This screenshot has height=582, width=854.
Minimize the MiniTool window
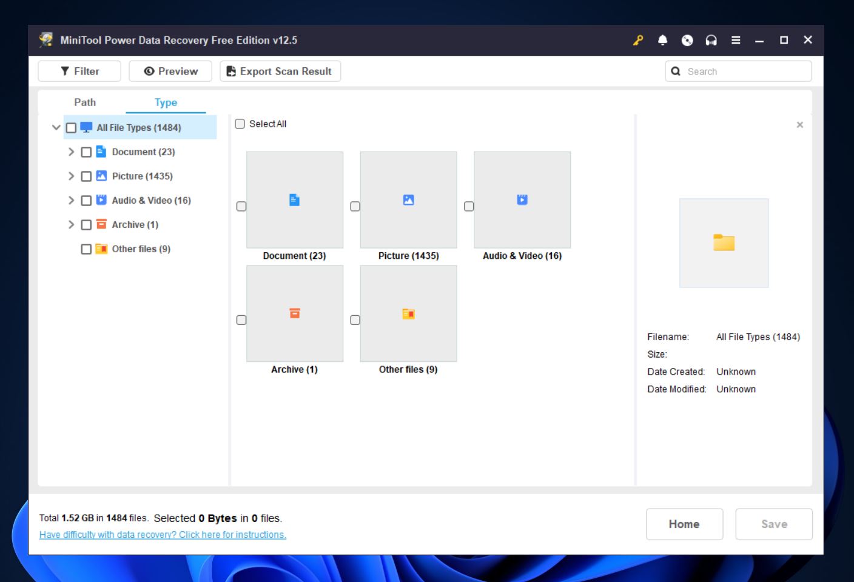click(x=759, y=40)
